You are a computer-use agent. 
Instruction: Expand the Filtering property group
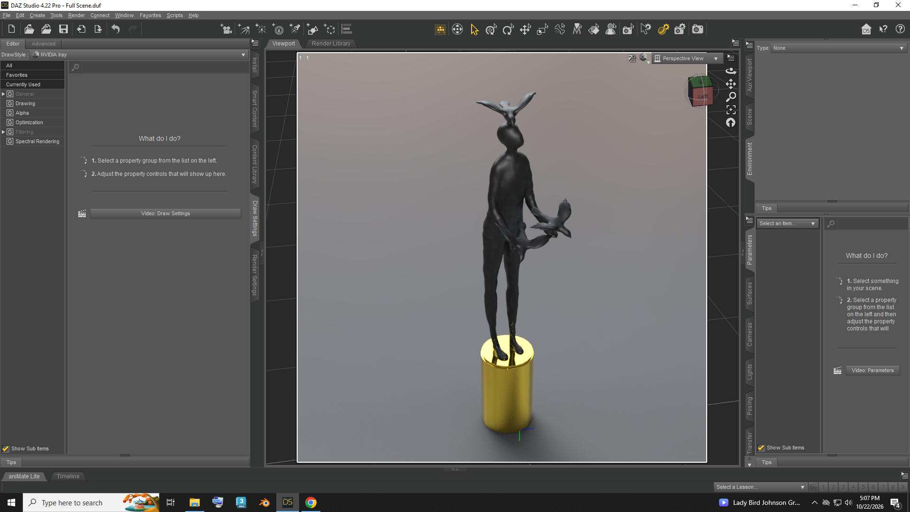3,132
